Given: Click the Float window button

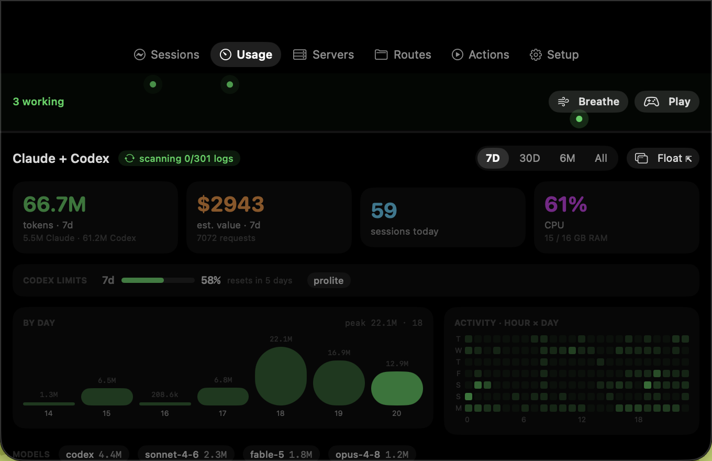Looking at the screenshot, I should click(x=663, y=158).
